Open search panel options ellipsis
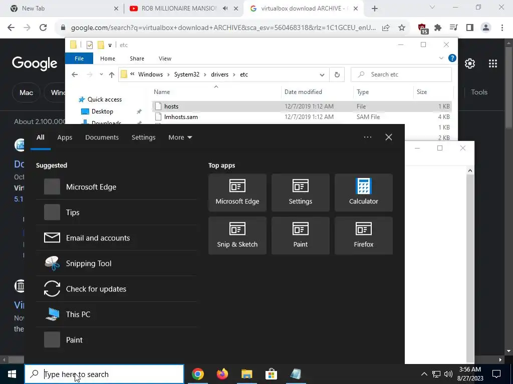This screenshot has height=384, width=513. 367,137
